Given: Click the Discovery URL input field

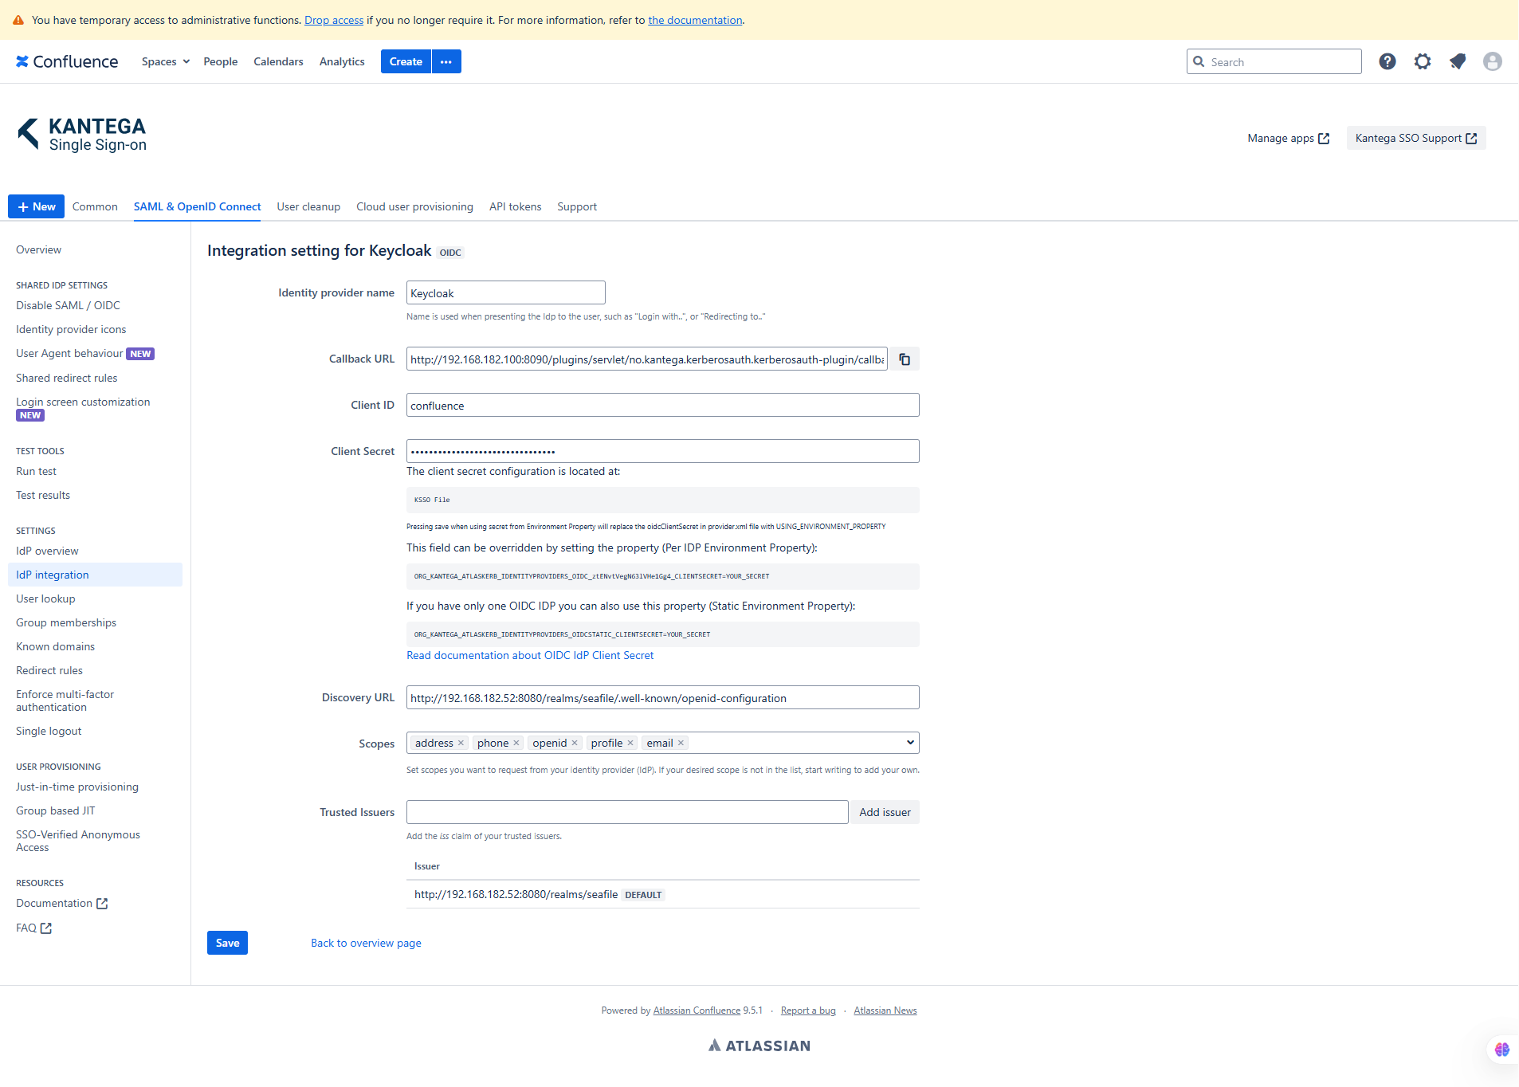Looking at the screenshot, I should coord(663,697).
